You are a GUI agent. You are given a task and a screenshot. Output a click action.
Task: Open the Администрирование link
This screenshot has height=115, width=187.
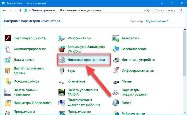(30, 49)
